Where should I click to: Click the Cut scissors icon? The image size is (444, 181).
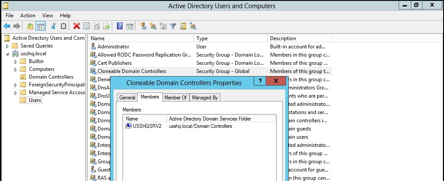click(x=53, y=26)
